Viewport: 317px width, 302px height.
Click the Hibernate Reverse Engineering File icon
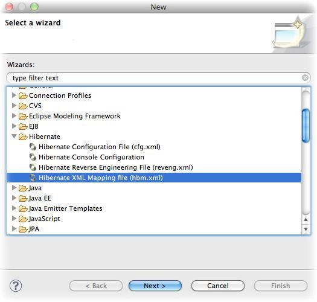pyautogui.click(x=33, y=167)
